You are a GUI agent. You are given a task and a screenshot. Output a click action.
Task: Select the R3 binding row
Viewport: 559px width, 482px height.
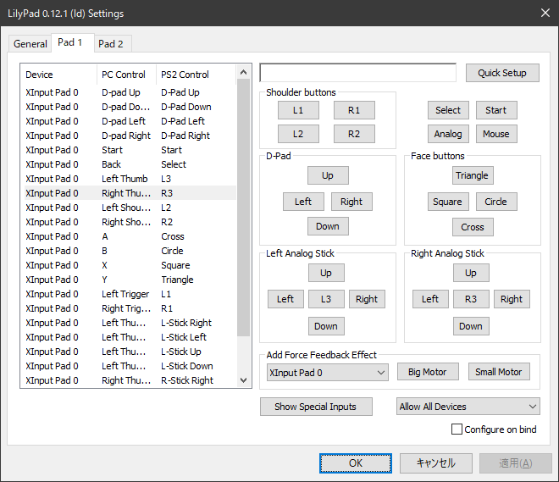(x=130, y=193)
